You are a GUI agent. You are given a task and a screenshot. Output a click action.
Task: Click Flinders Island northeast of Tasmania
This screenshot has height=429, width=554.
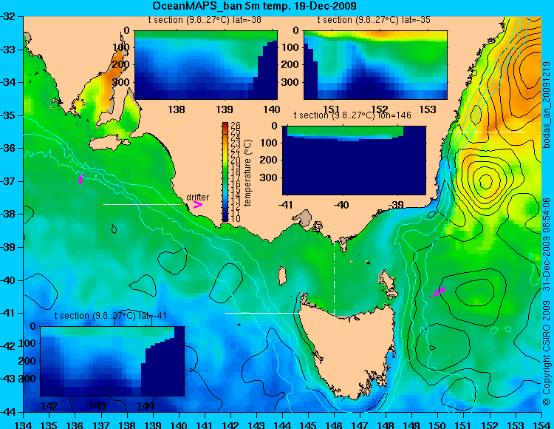[388, 281]
